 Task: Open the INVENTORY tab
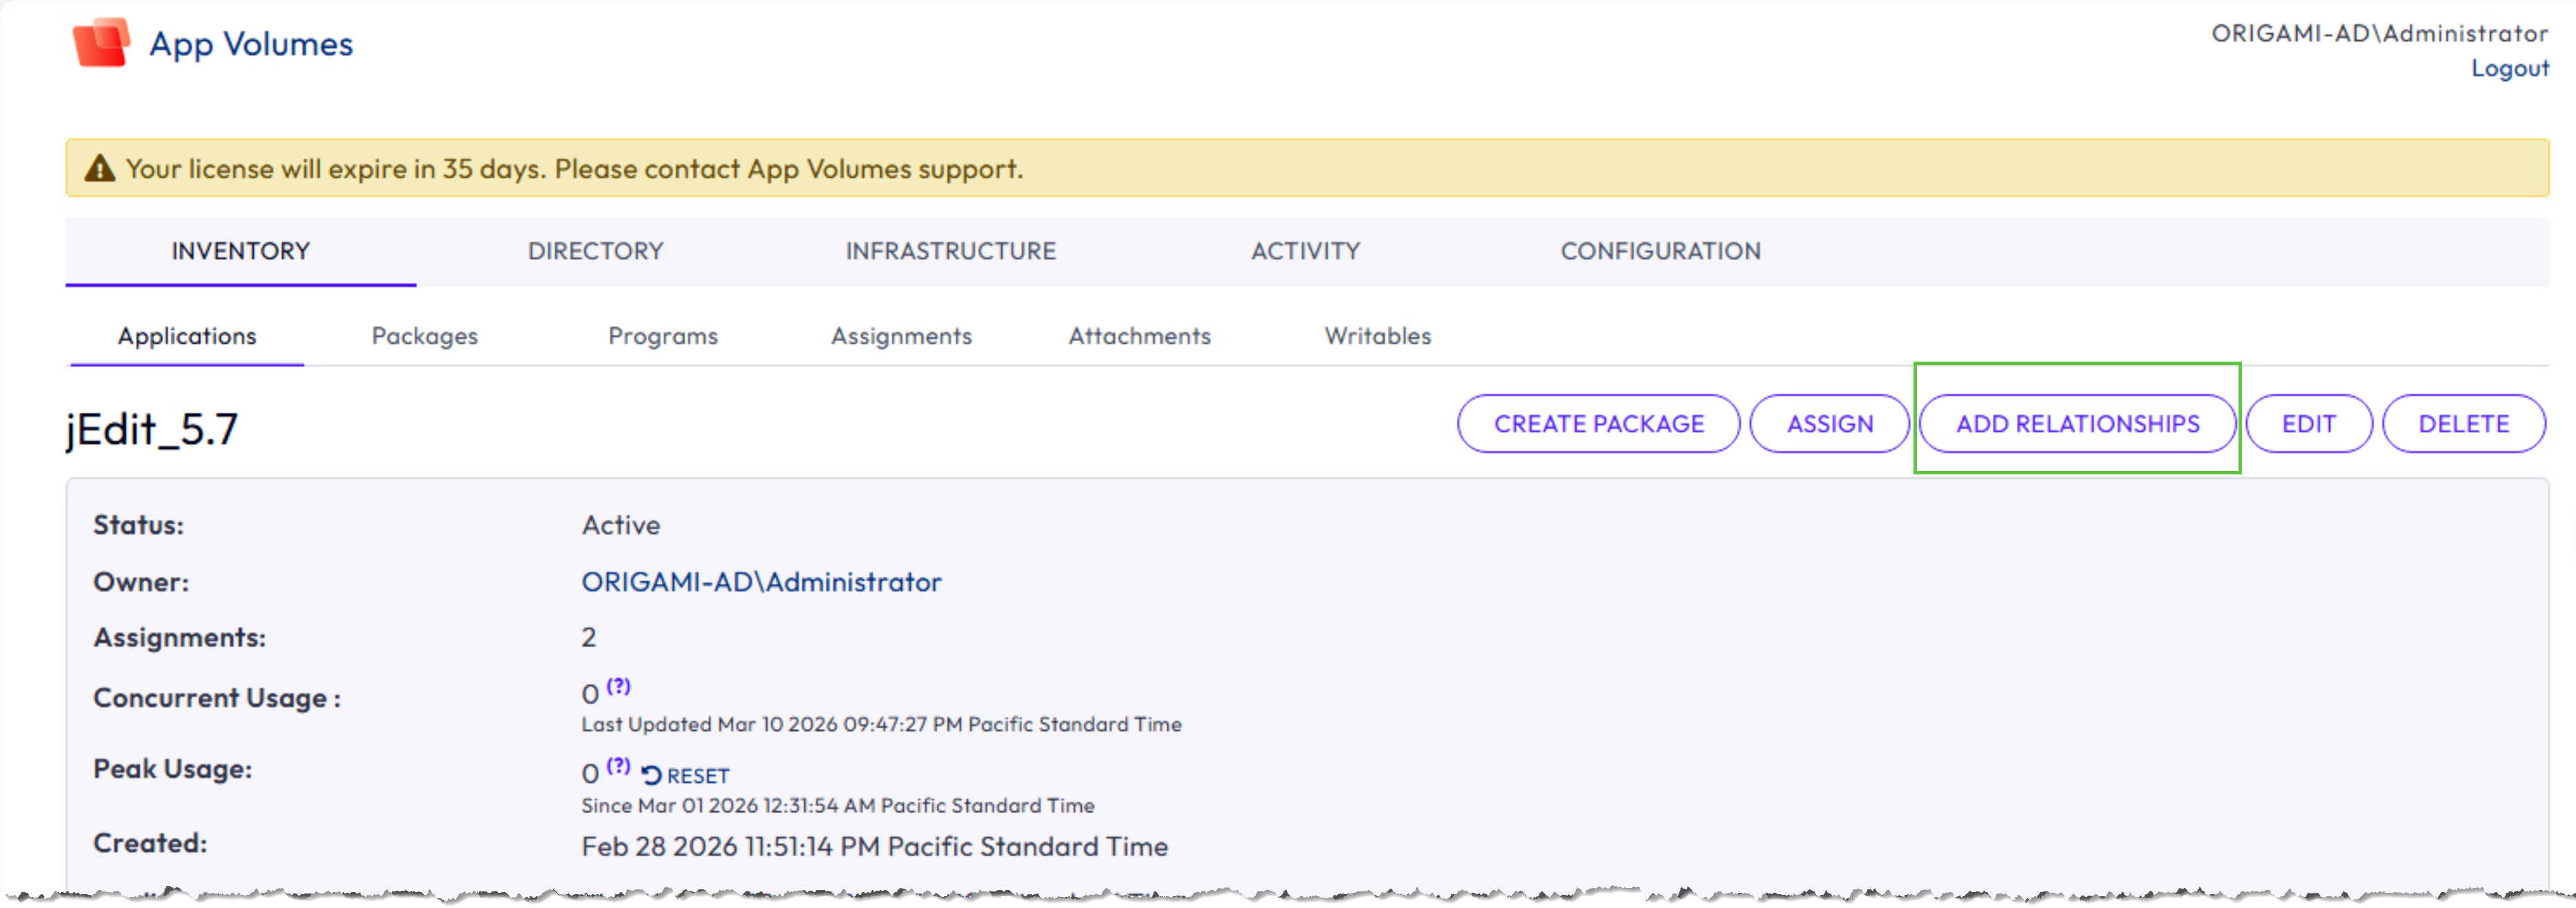241,251
